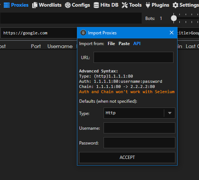
Task: Go to the Hits DB tab
Action: (106, 5)
